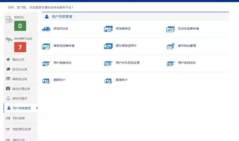Select the 暂停账户 link
Screen dimensions: 239x141
click(122, 80)
